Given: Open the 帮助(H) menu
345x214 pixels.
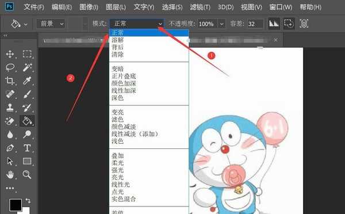Looking at the screenshot, I should pyautogui.click(x=310, y=7).
